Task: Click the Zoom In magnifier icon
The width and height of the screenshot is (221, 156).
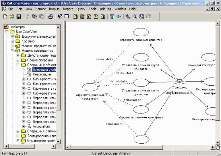Action: coord(128,16)
